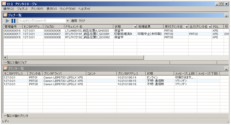This screenshot has height=125, width=231.
Task: Click the ドキュメント名 column header
Action: 89,27
